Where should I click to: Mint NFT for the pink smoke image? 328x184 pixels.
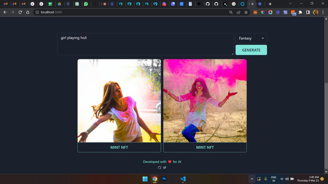tap(205, 147)
